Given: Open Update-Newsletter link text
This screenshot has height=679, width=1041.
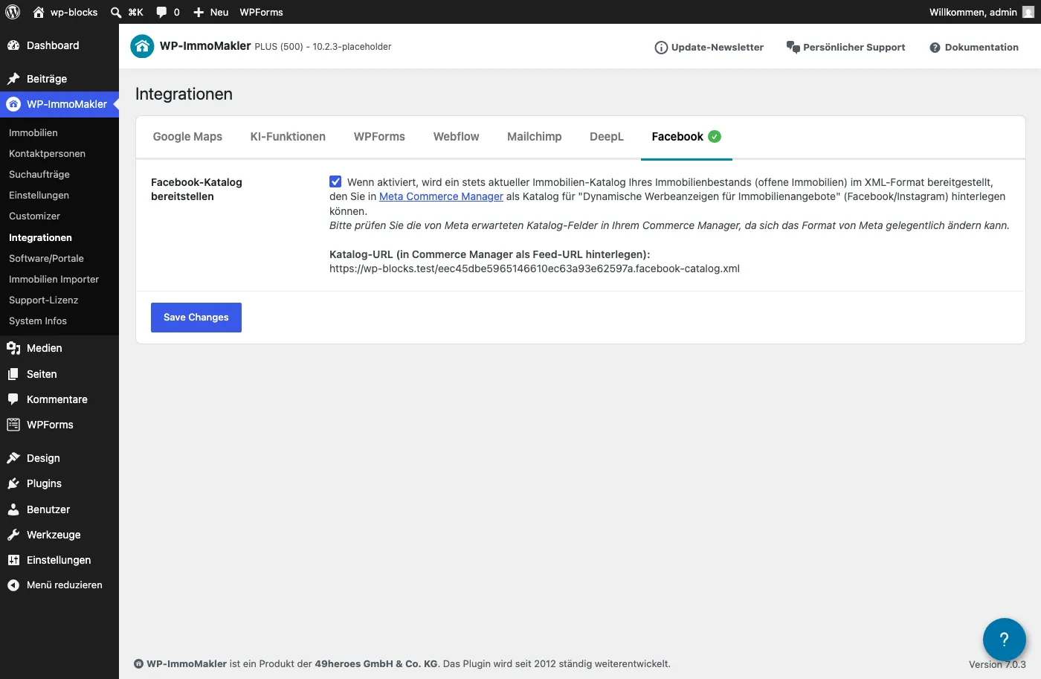Looking at the screenshot, I should (x=718, y=47).
